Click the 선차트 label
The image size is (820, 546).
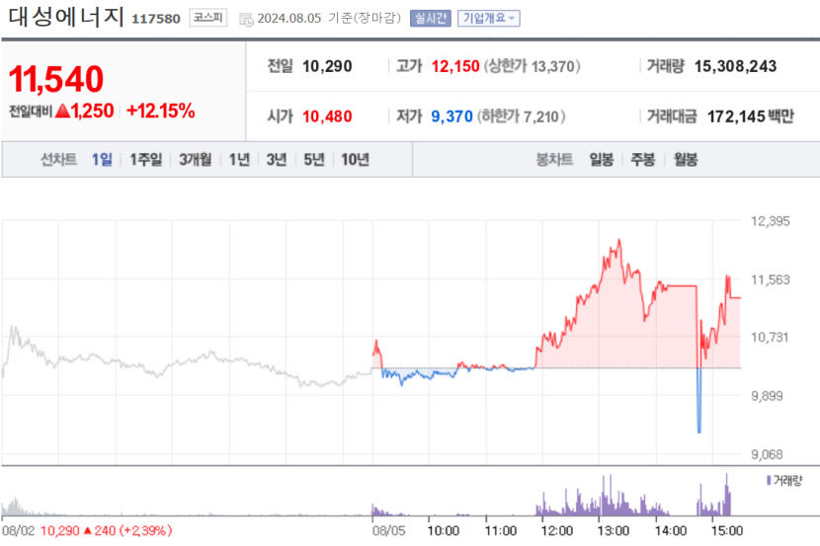pos(58,159)
